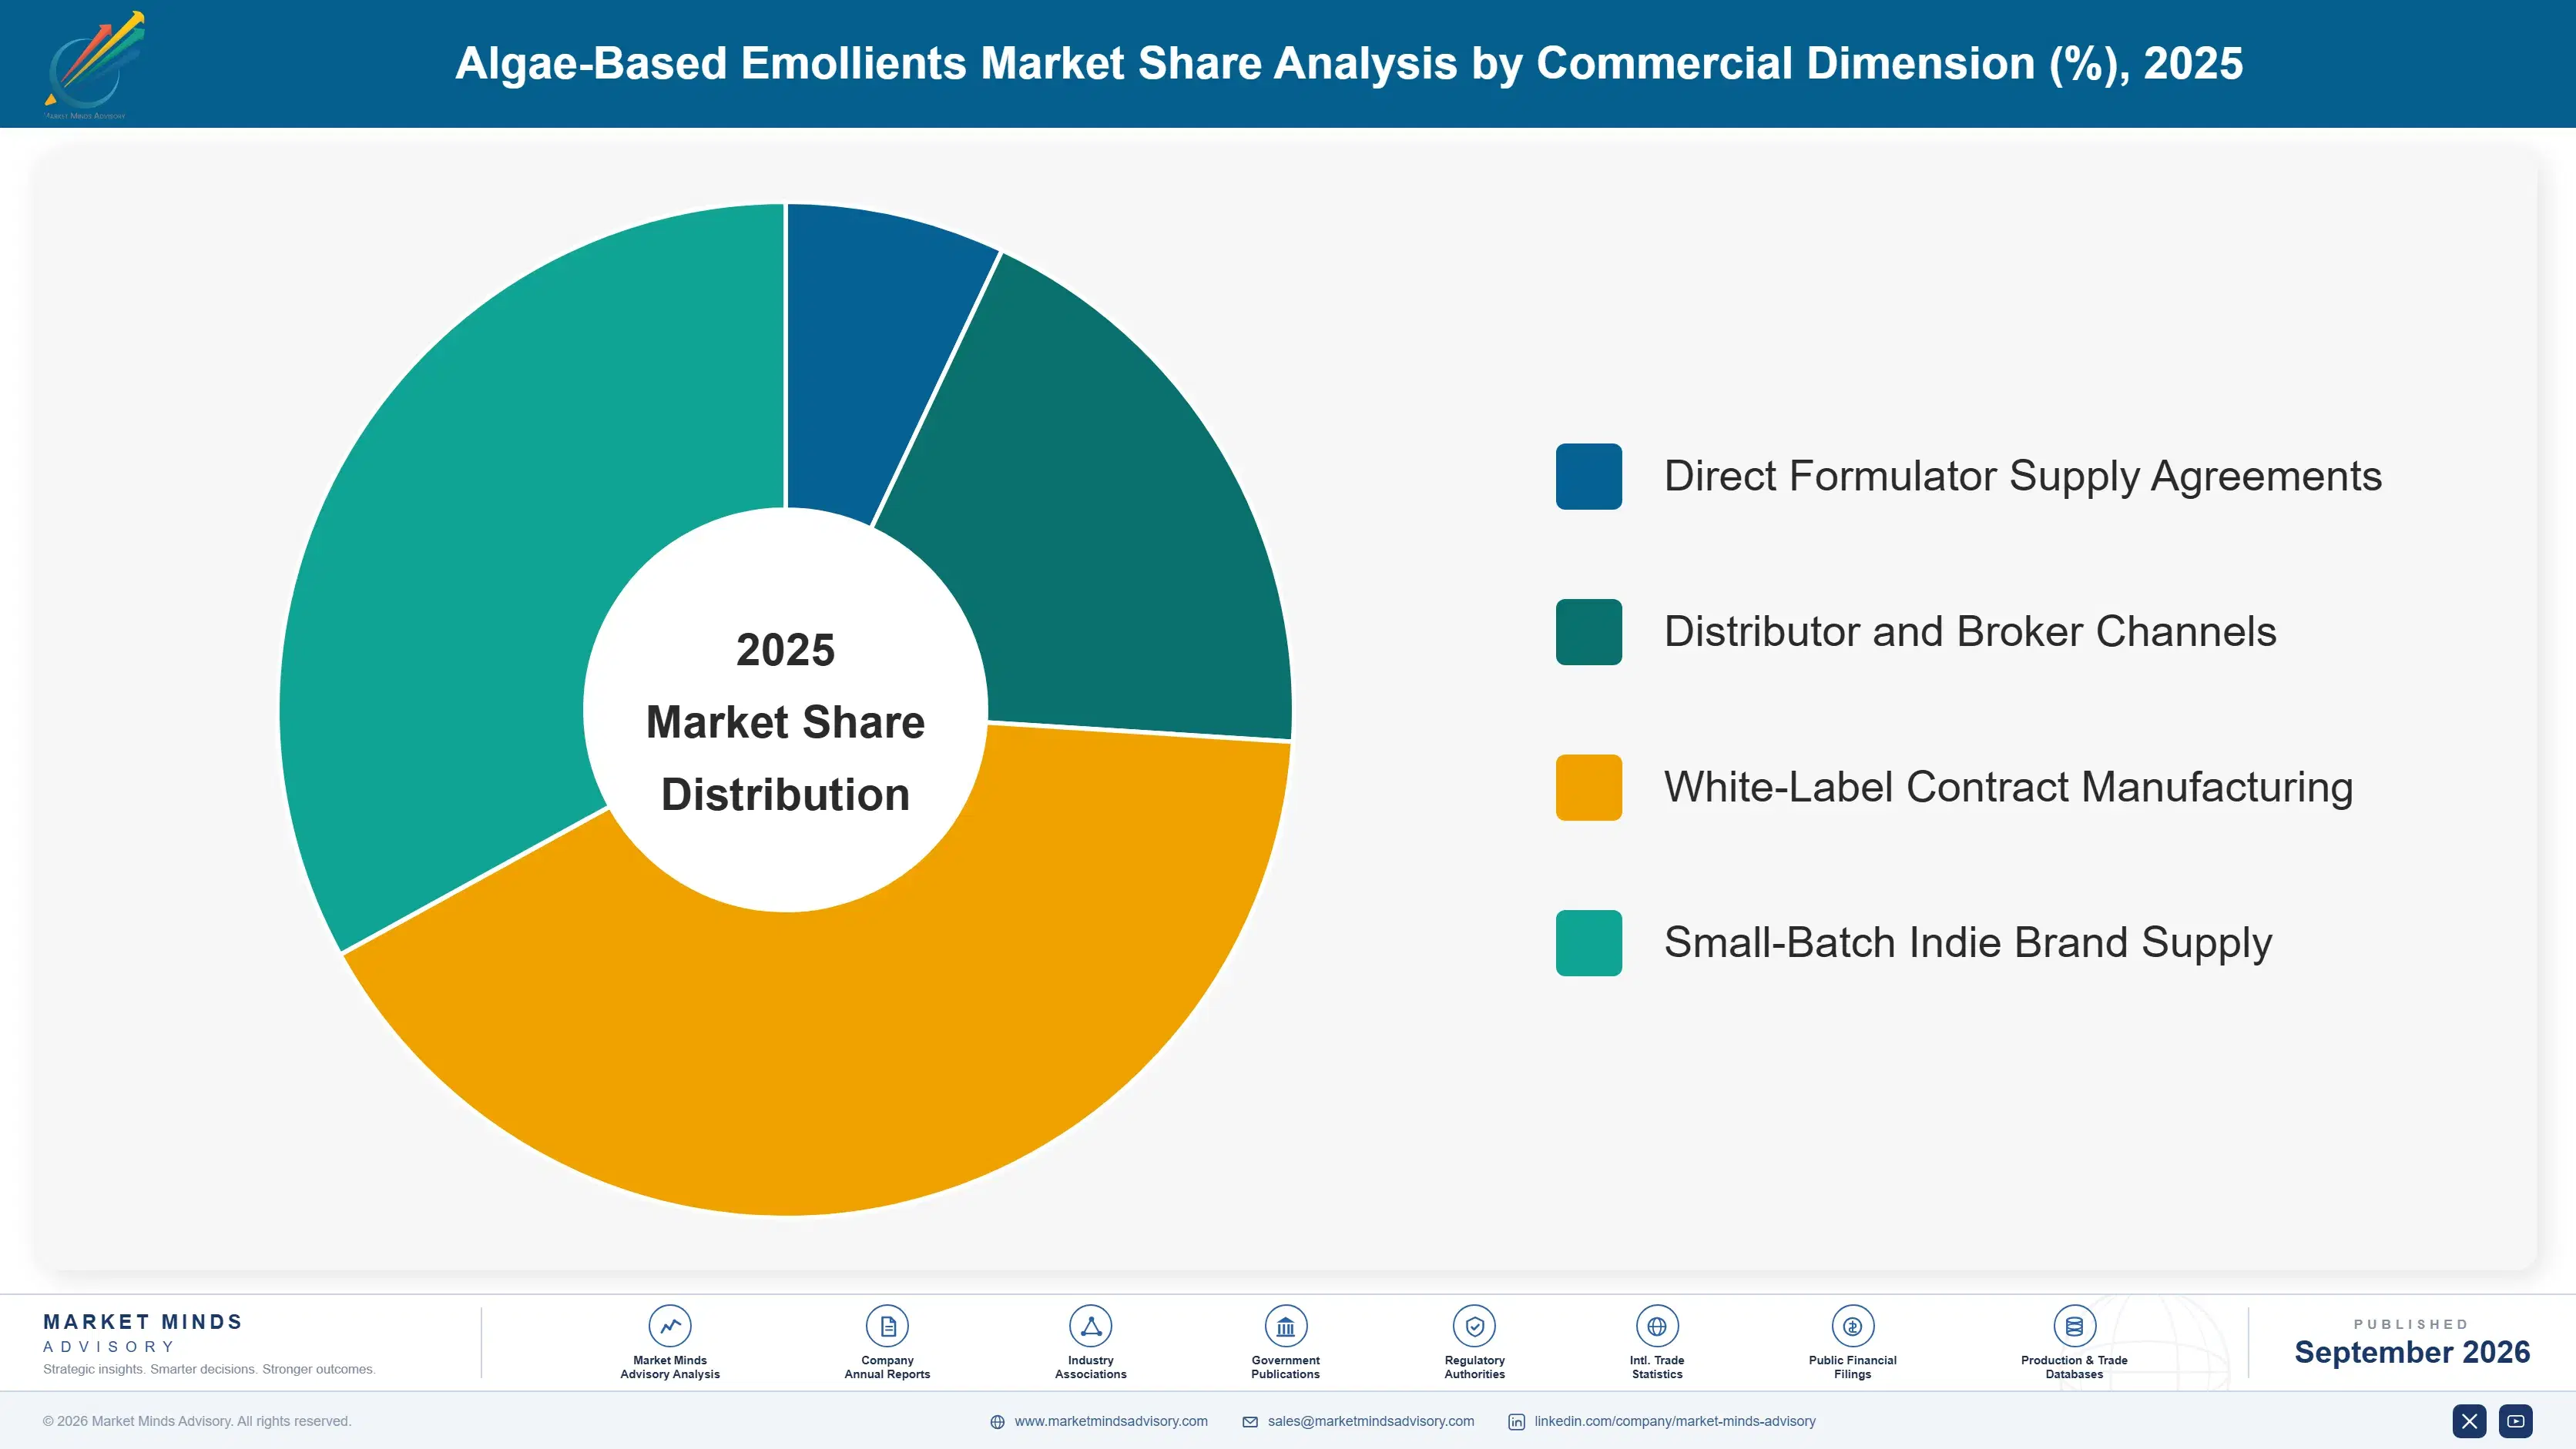Click the '2025 Market Share Distribution' center text
The image size is (2576, 1449).
785,721
